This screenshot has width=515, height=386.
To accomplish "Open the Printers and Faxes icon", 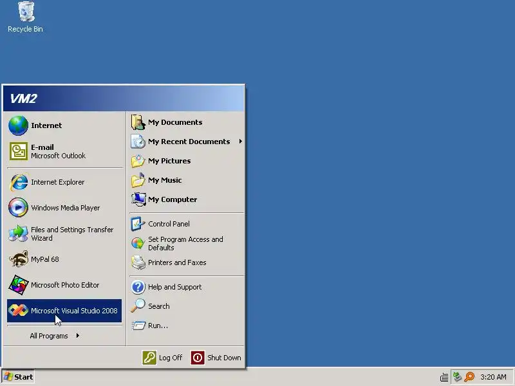I will pos(138,262).
